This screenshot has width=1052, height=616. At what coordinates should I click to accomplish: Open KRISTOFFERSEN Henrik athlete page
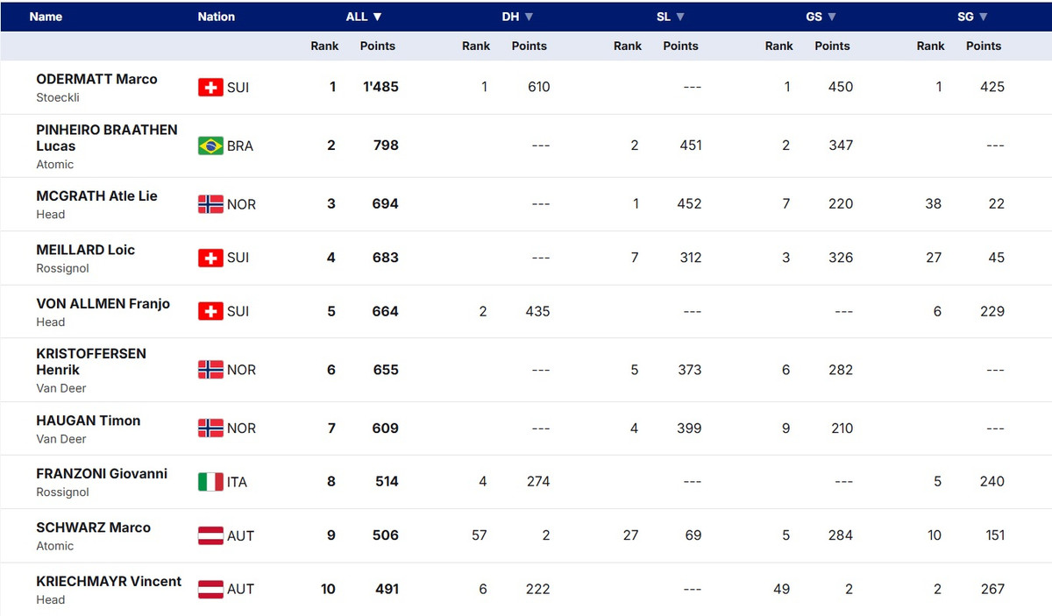[91, 361]
